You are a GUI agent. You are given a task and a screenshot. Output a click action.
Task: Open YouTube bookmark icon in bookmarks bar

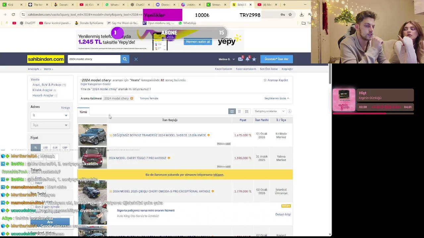pos(14,23)
